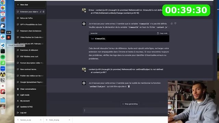The height and width of the screenshot is (123, 219).
Task: Click Stop generating button
Action: (x=130, y=104)
